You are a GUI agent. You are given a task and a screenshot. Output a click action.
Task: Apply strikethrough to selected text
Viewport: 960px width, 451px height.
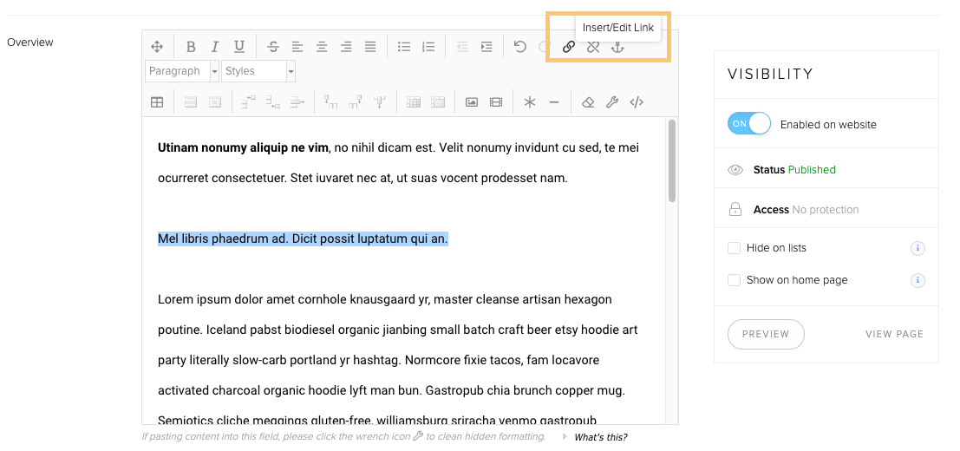[x=273, y=47]
